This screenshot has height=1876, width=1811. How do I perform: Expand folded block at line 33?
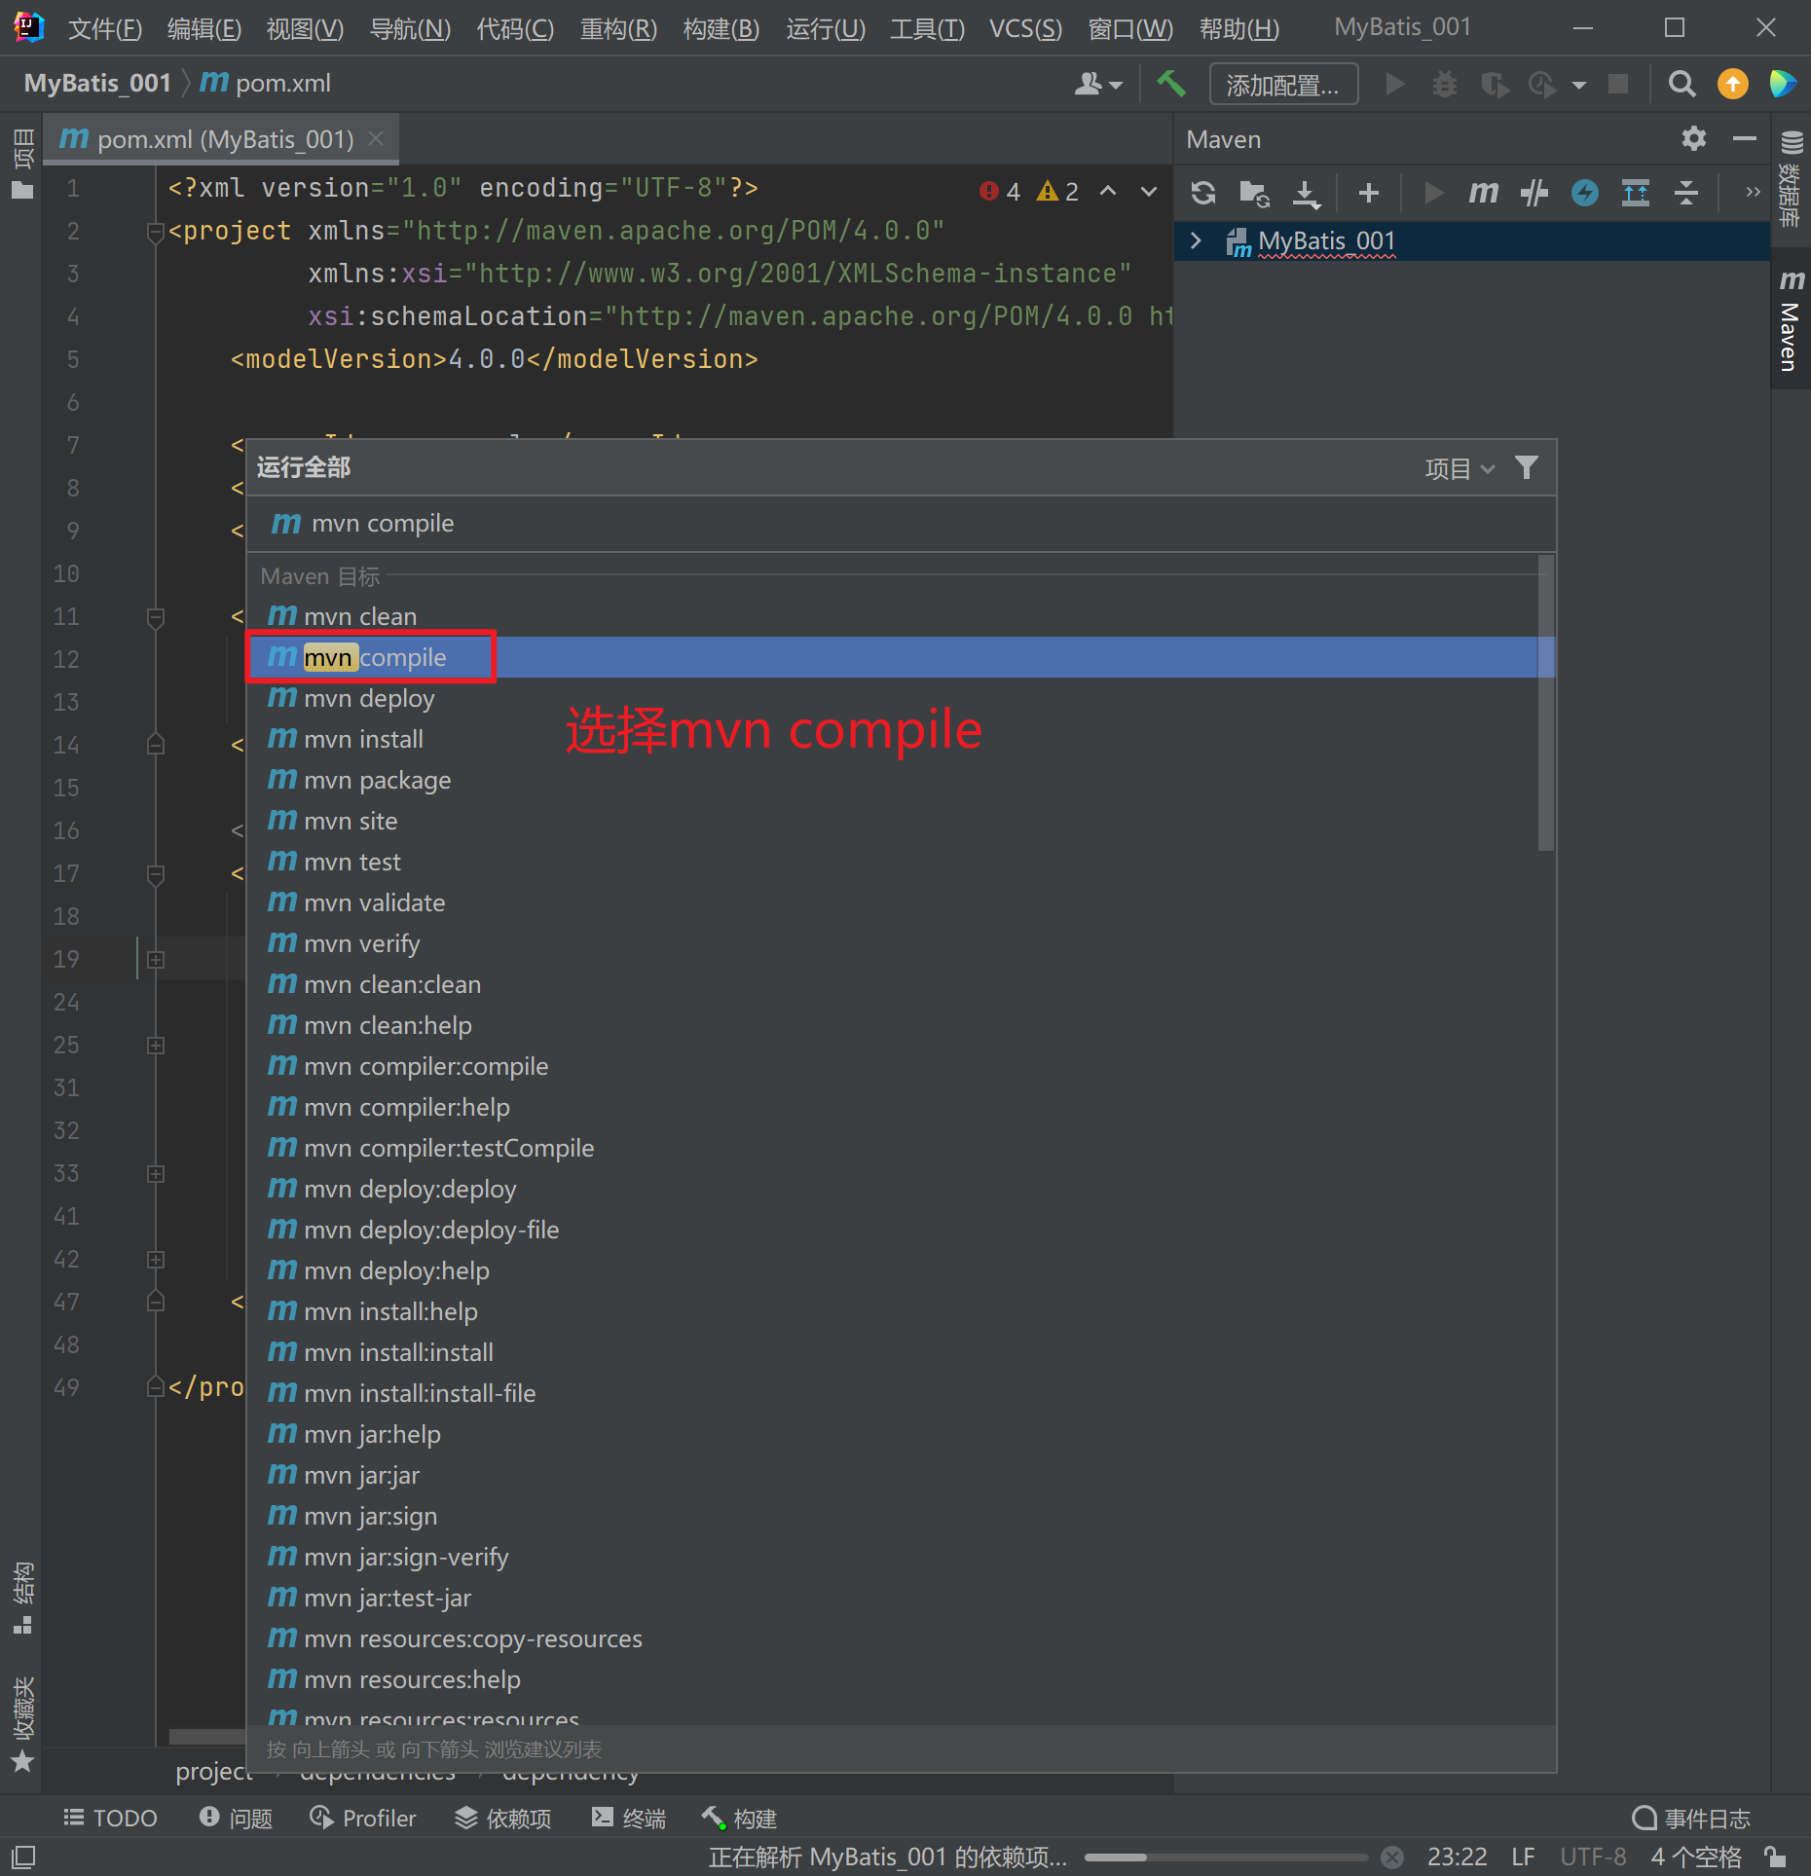point(155,1174)
